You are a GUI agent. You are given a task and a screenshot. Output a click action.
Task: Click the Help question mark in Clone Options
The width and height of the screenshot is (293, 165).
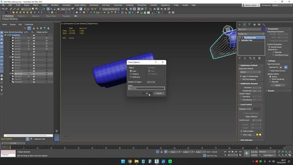(x=156, y=62)
